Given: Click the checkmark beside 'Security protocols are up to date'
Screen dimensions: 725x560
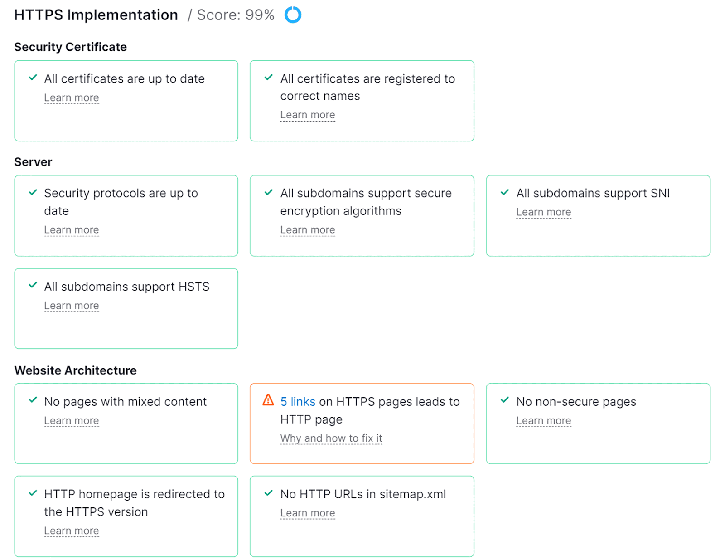Looking at the screenshot, I should (32, 192).
